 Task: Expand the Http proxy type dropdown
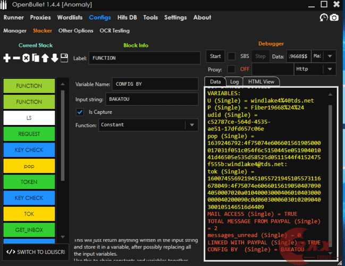click(x=330, y=69)
